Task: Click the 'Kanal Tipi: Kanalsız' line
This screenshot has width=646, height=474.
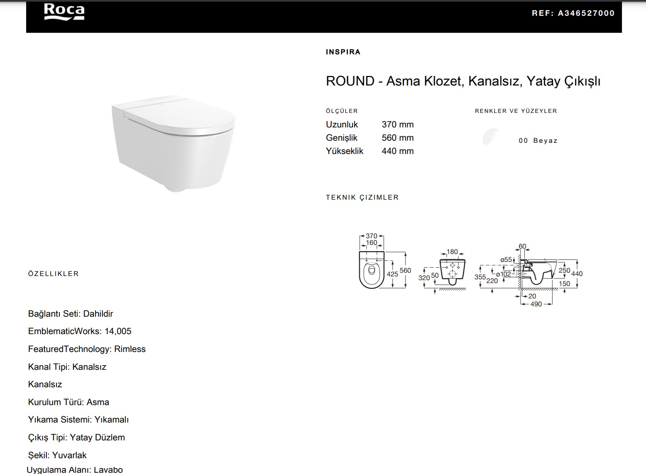Action: coord(67,367)
